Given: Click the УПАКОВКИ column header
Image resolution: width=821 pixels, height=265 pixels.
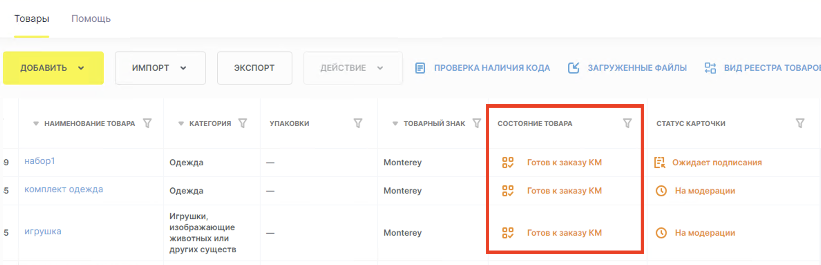Looking at the screenshot, I should [x=290, y=124].
